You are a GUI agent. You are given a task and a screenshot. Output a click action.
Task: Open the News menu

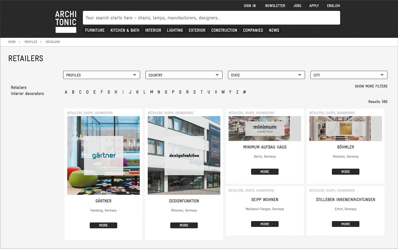(x=274, y=30)
